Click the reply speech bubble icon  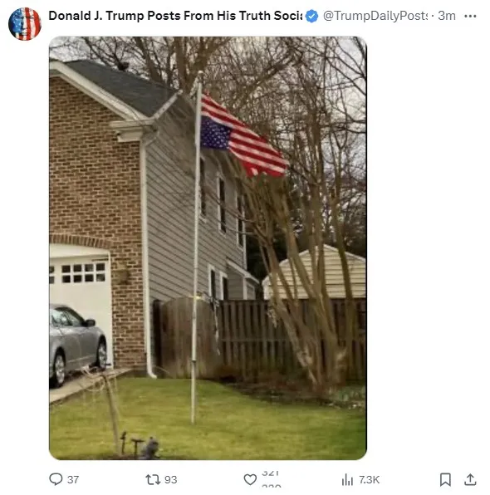click(x=56, y=479)
